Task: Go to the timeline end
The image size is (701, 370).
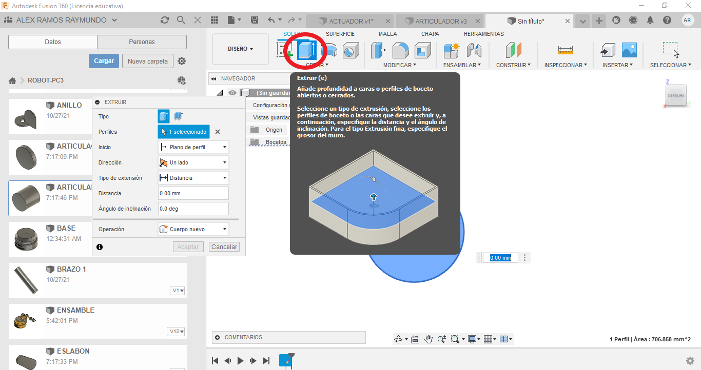Action: click(266, 361)
